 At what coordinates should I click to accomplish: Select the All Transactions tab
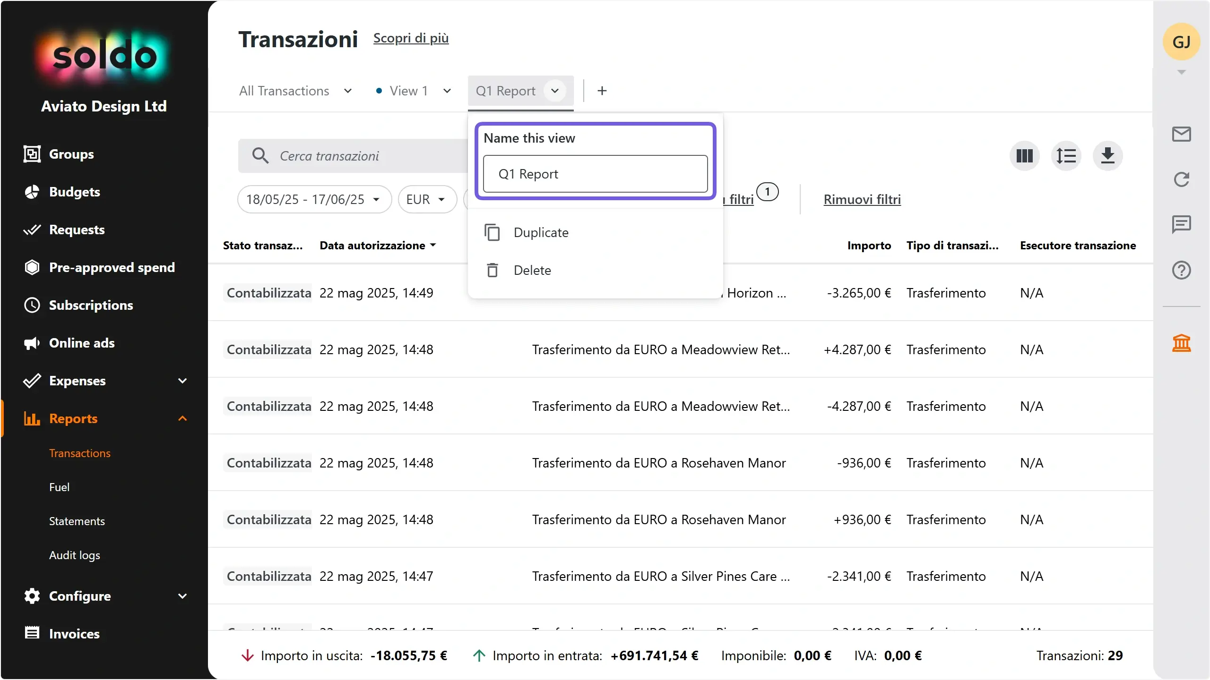pos(284,91)
